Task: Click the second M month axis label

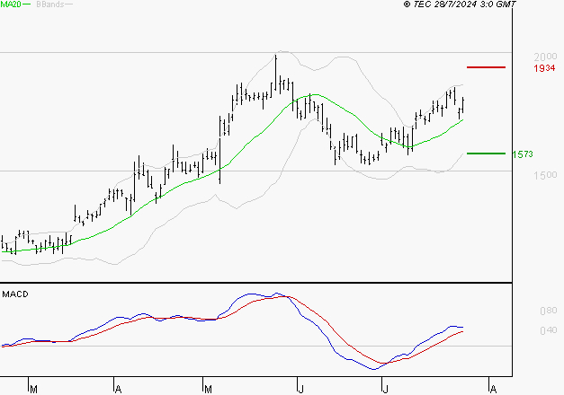Action: 208,390
